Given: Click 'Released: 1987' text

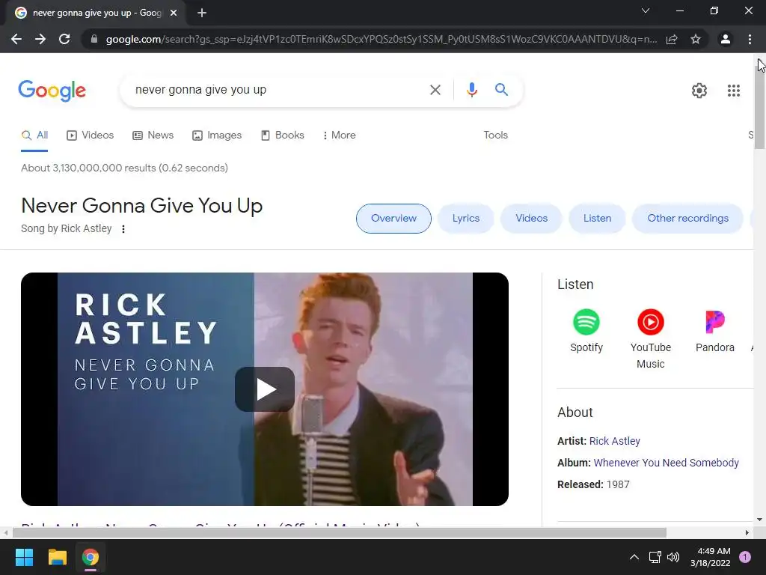Looking at the screenshot, I should 593,484.
